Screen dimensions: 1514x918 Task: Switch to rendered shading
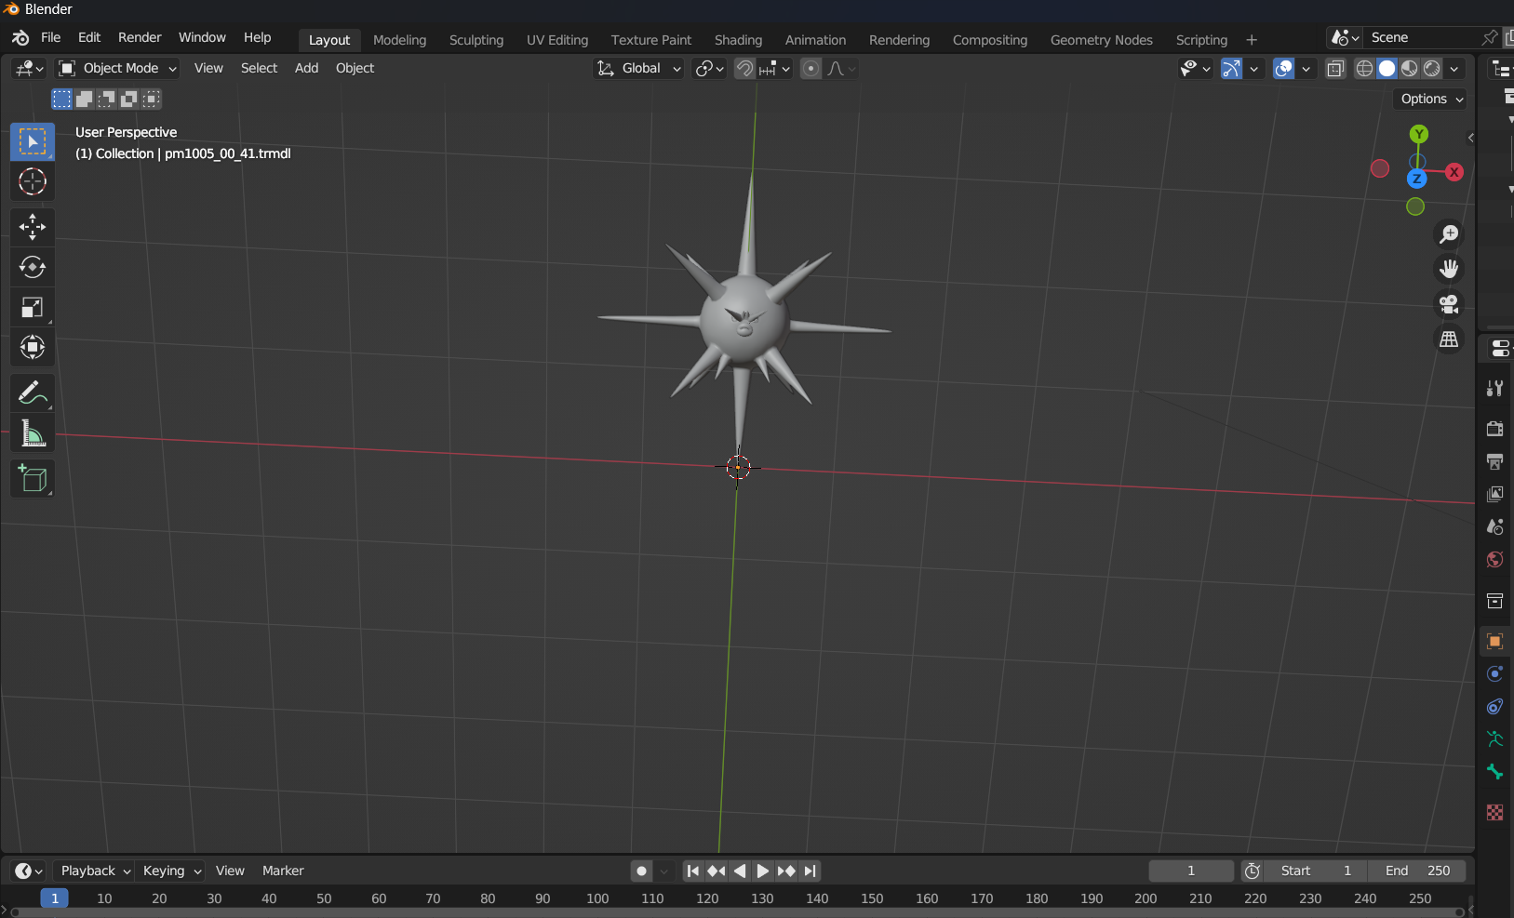click(x=1432, y=68)
